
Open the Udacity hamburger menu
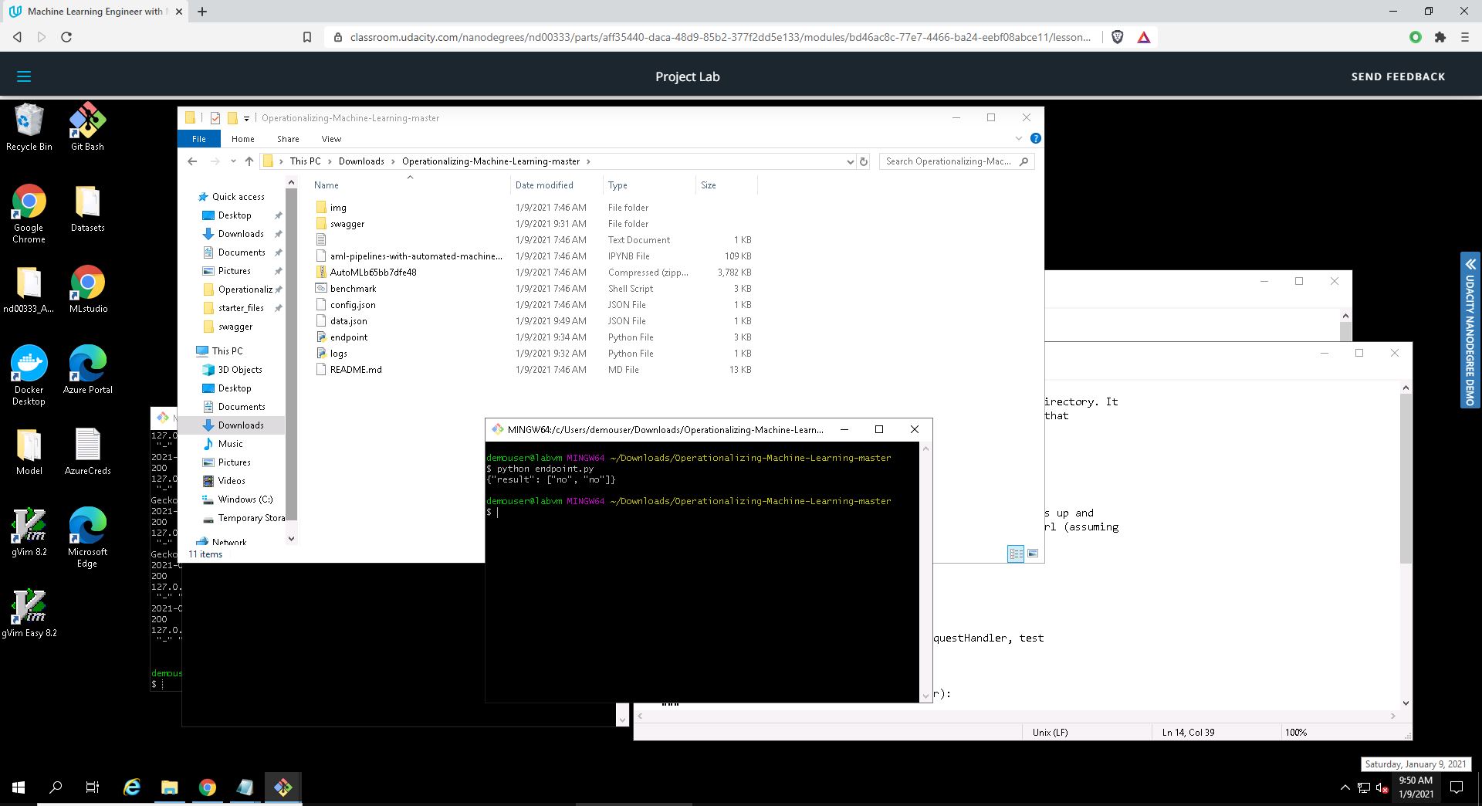[24, 76]
